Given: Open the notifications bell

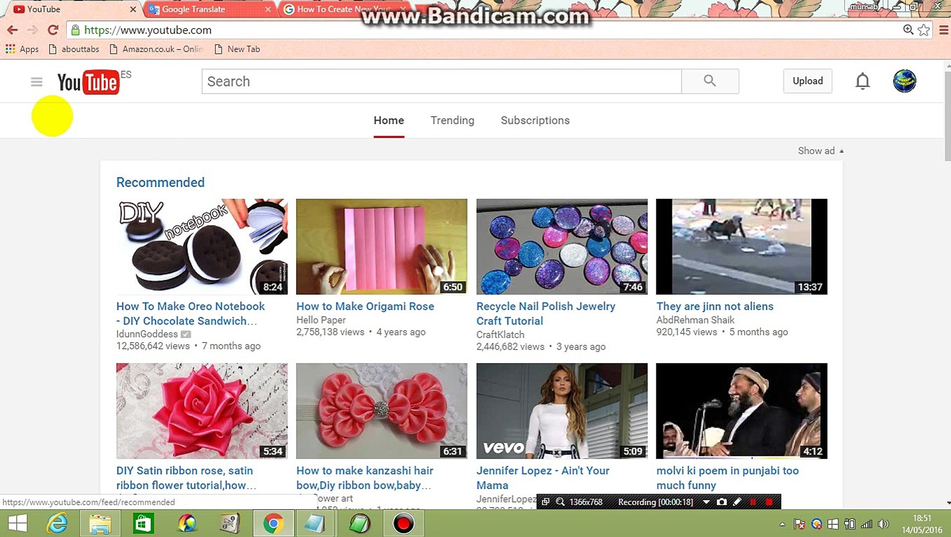Looking at the screenshot, I should click(862, 81).
